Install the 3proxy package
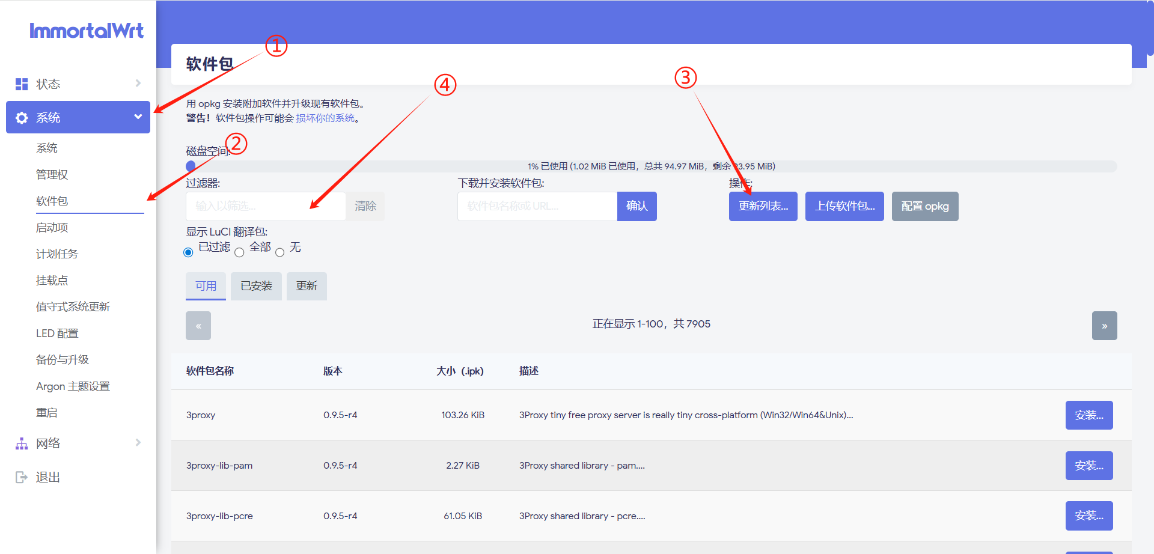Screen dimensions: 1154x554 click(x=1088, y=415)
